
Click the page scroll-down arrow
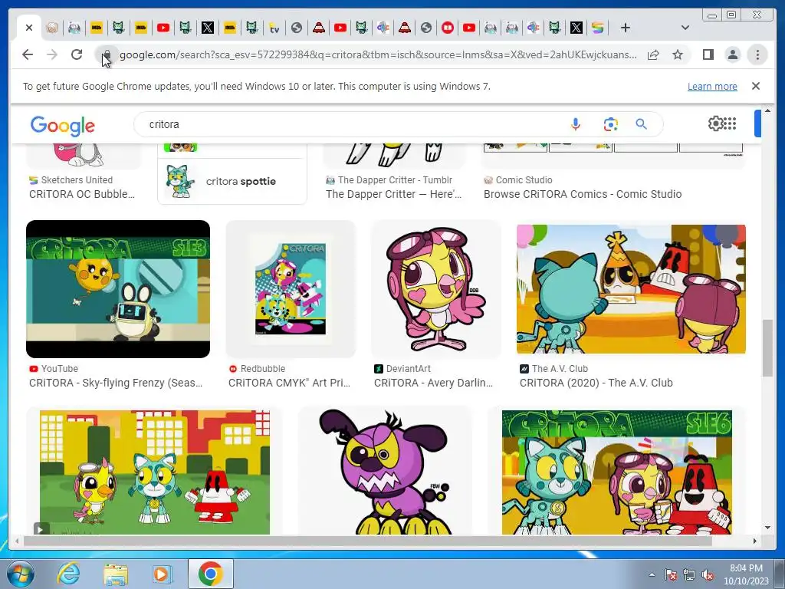pos(767,527)
